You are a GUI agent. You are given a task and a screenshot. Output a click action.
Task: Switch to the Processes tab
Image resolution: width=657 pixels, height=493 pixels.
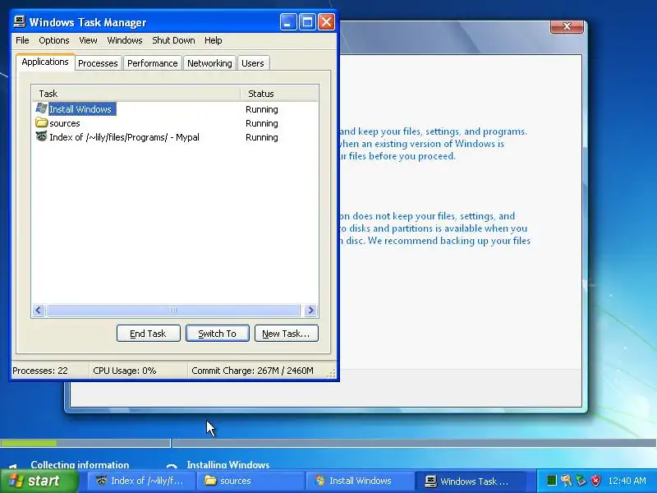[98, 63]
